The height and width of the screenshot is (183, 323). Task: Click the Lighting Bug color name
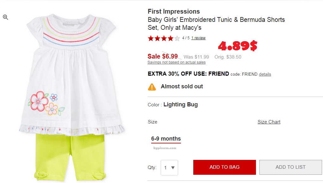click(x=180, y=105)
